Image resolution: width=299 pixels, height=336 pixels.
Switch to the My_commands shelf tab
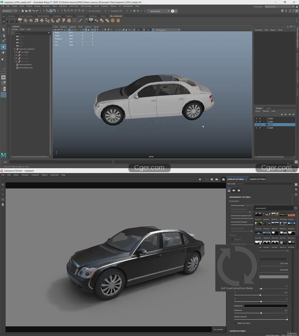116,16
